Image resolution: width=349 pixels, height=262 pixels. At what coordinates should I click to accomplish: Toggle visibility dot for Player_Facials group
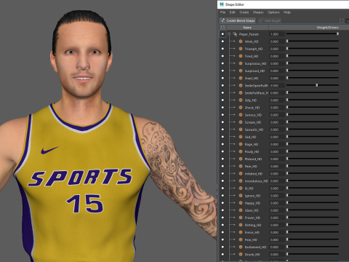tap(222, 34)
